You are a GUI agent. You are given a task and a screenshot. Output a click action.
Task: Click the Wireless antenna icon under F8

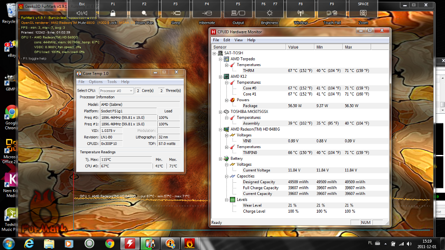pyautogui.click(x=301, y=13)
